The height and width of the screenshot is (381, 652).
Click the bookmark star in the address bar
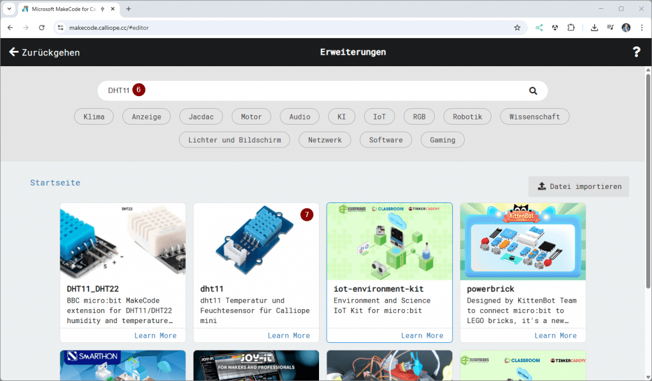[517, 27]
